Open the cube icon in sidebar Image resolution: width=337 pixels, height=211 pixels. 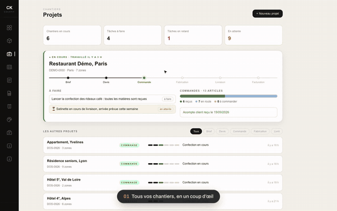click(9, 41)
